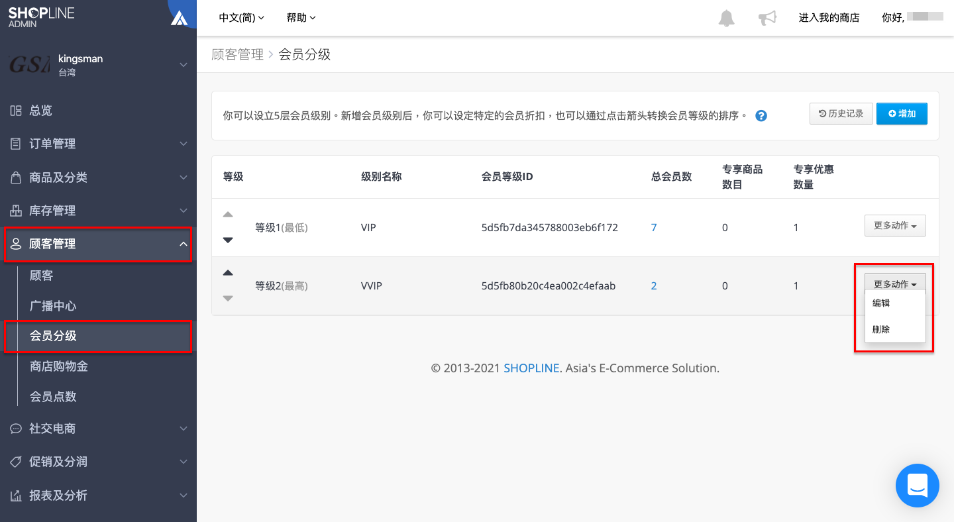This screenshot has width=954, height=522.
Task: Click the blue question mark help icon
Action: (x=761, y=116)
